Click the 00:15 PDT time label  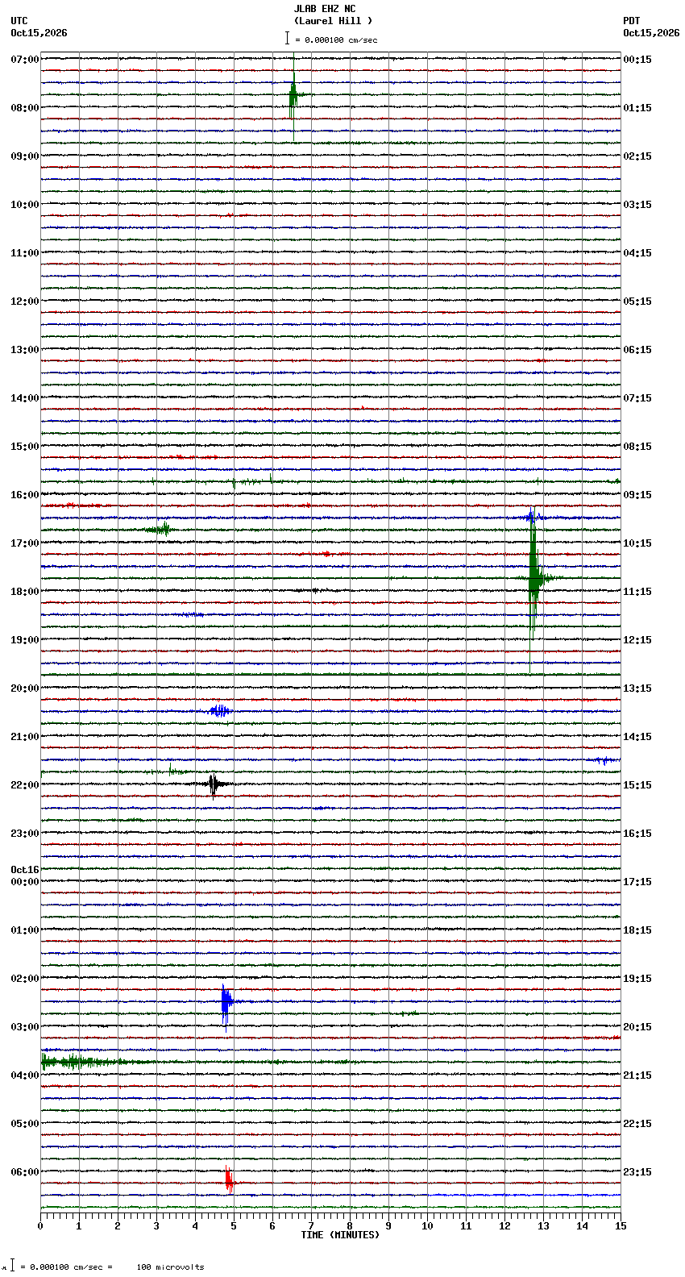click(x=637, y=60)
